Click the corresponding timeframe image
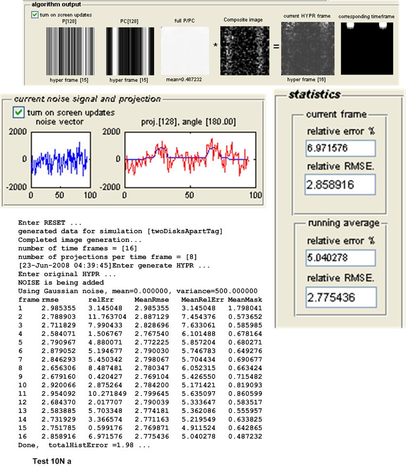The width and height of the screenshot is (406, 466). (x=367, y=49)
